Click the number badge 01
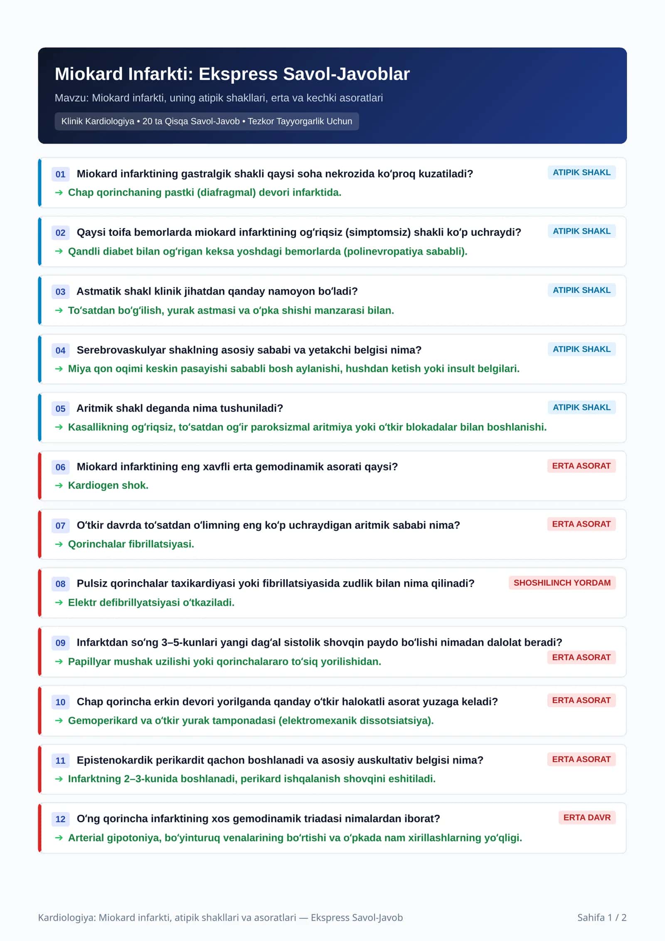This screenshot has height=941, width=665. [x=60, y=174]
